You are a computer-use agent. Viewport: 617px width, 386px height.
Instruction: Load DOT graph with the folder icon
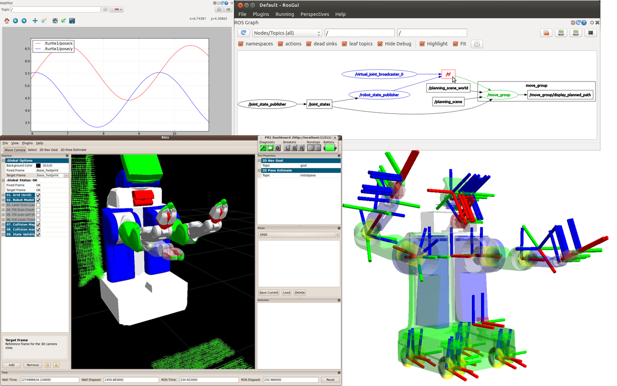[x=546, y=33]
